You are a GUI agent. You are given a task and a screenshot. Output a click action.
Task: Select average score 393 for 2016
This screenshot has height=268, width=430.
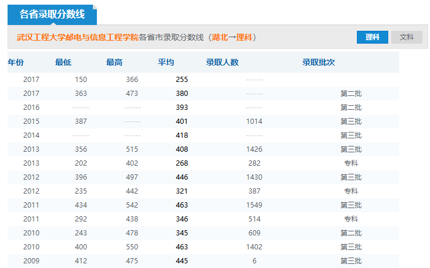[182, 108]
